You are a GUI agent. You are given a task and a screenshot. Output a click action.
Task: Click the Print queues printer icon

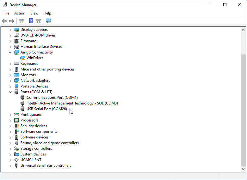(16, 115)
